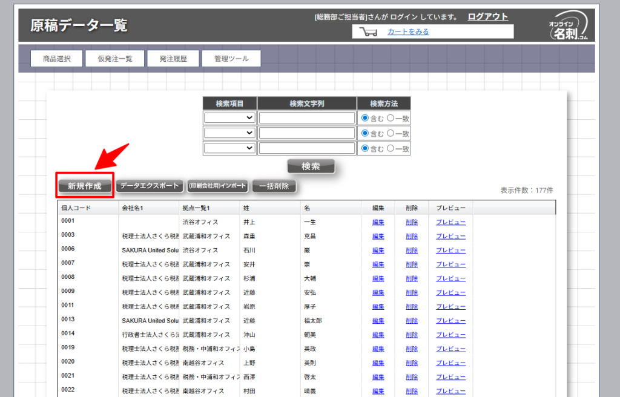Open the third 検索項目 dropdown
The width and height of the screenshot is (620, 397).
click(x=230, y=148)
